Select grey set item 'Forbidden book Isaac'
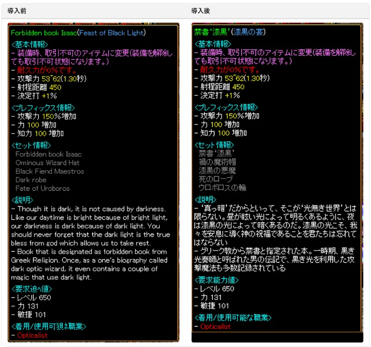 [49, 154]
